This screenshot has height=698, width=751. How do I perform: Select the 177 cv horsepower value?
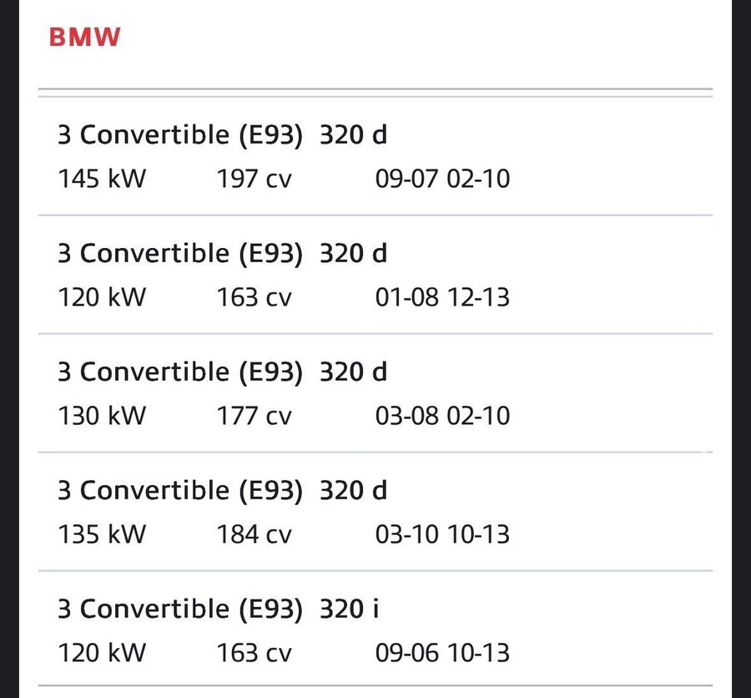[254, 416]
